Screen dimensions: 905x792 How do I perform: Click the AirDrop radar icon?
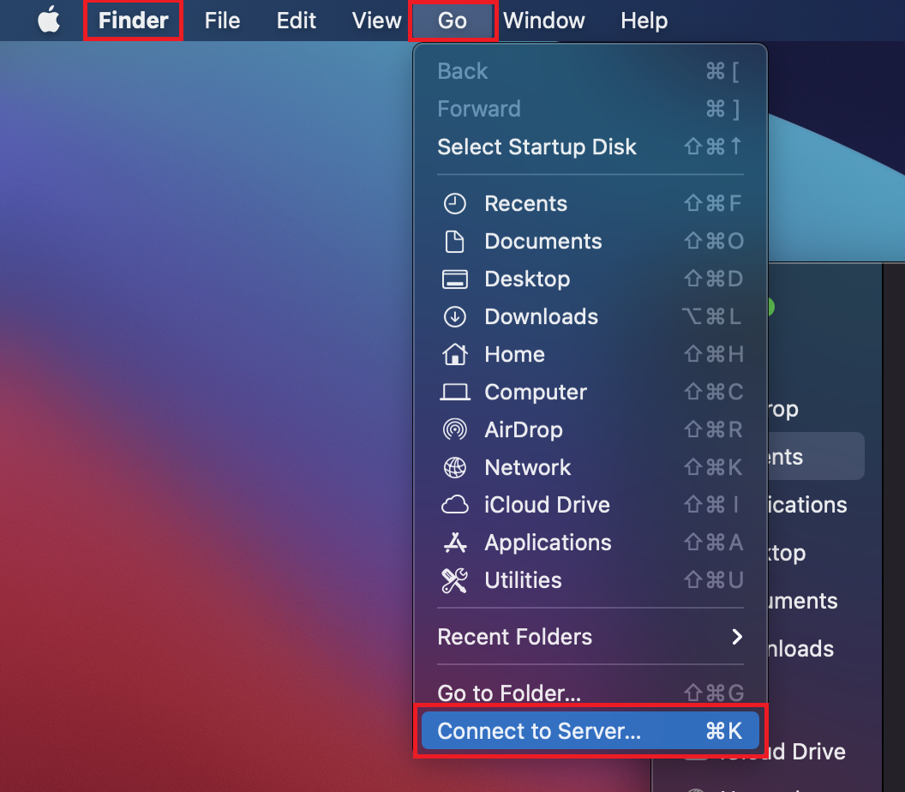pos(455,429)
